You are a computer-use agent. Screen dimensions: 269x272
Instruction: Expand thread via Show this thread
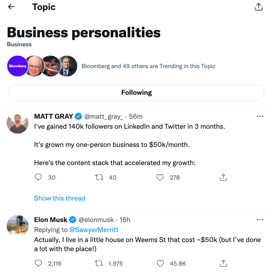pos(60,198)
